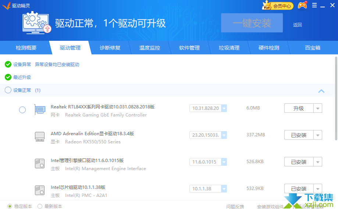The height and width of the screenshot is (212, 338).
Task: Click 升级 for Realtek network driver
Action: click(x=299, y=108)
